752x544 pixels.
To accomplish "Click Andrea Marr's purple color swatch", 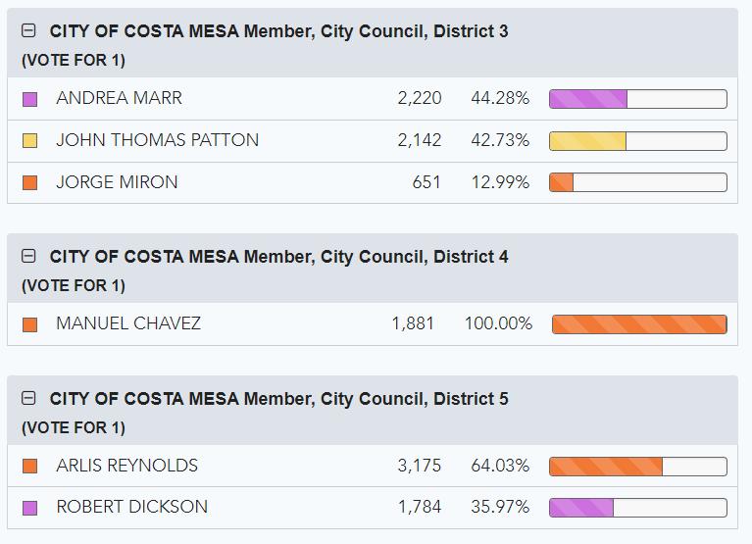I will pyautogui.click(x=29, y=99).
